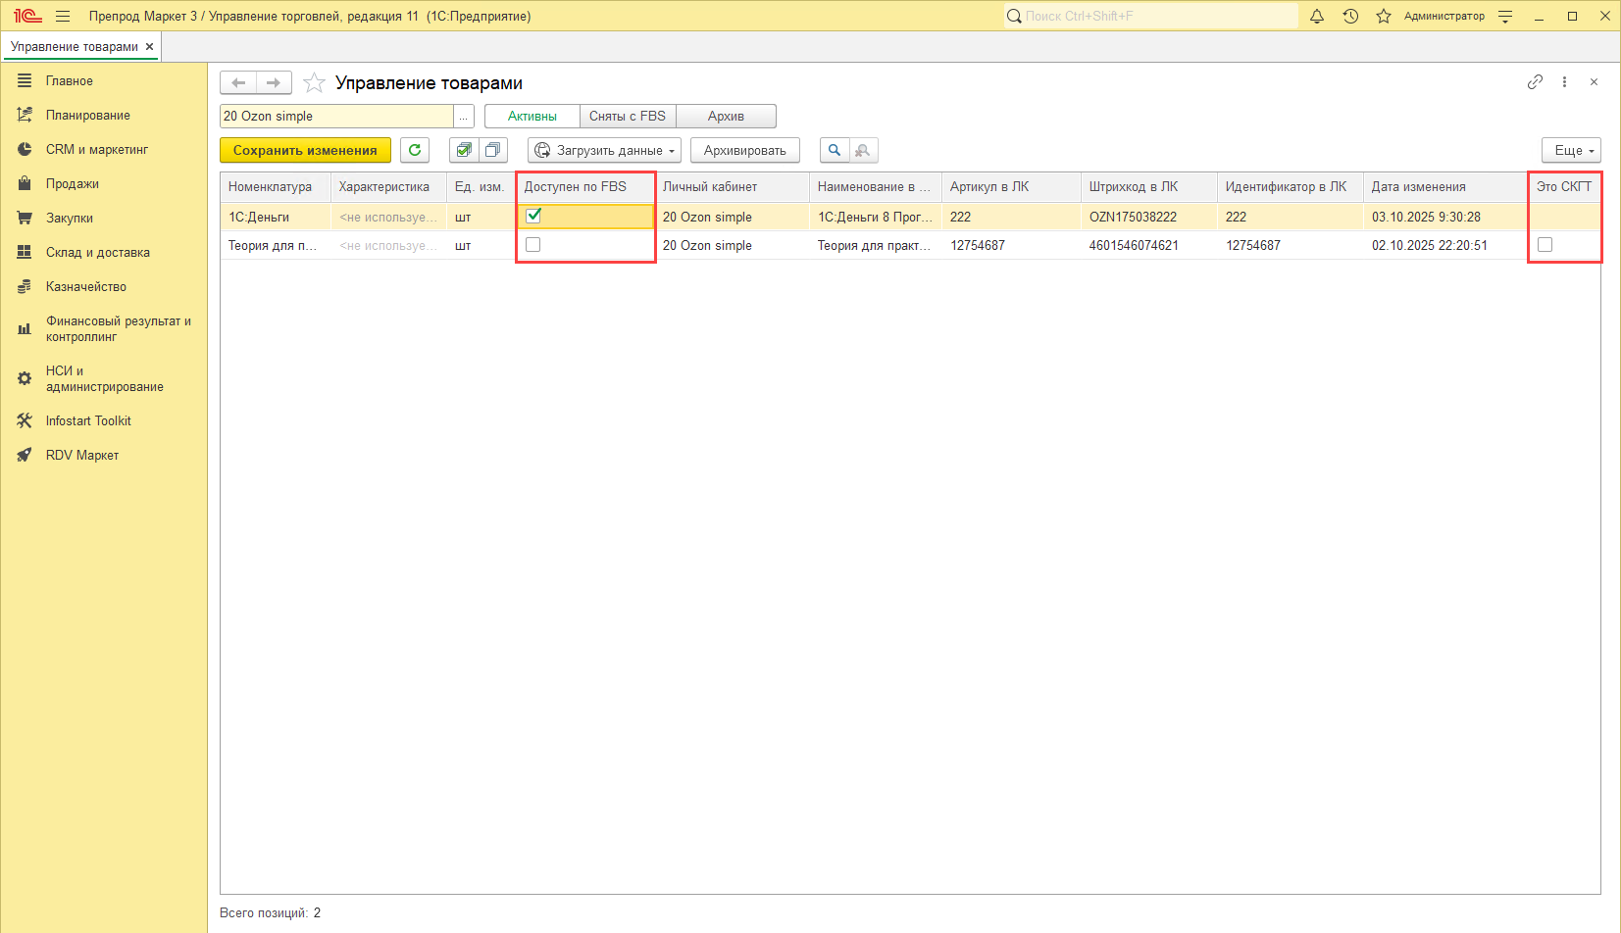Add form to favorites with star icon
This screenshot has height=933, width=1621.
314,83
